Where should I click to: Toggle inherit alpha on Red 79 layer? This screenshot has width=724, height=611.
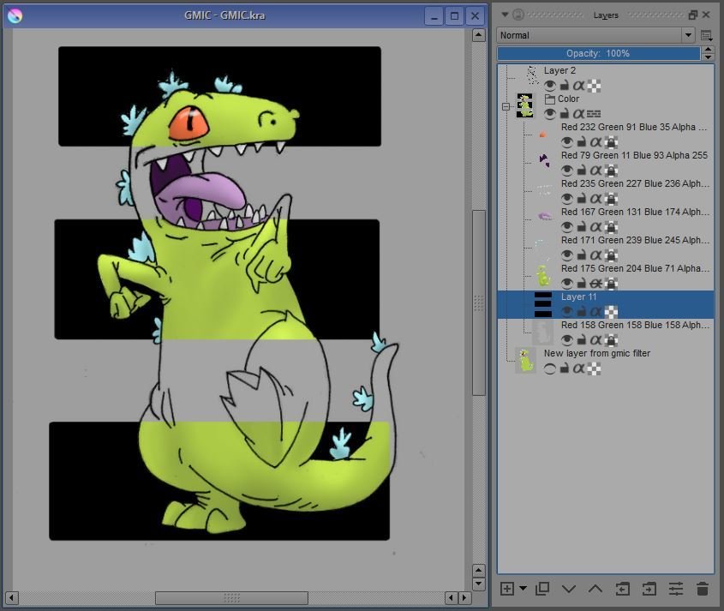point(596,171)
